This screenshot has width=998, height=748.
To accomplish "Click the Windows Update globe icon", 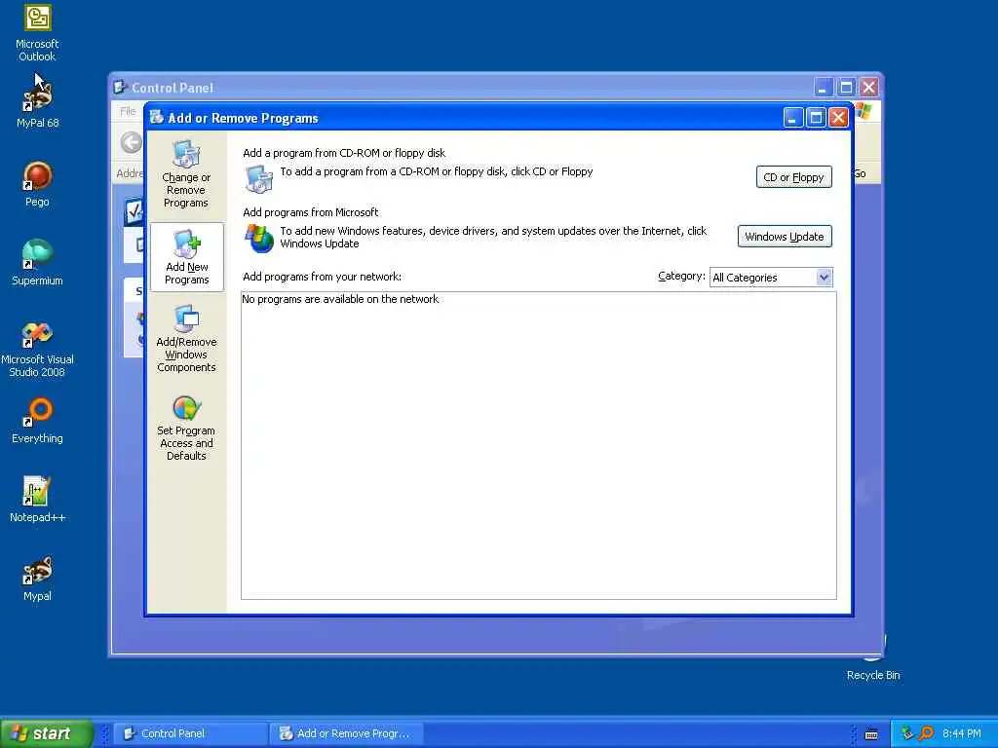I will (x=259, y=238).
